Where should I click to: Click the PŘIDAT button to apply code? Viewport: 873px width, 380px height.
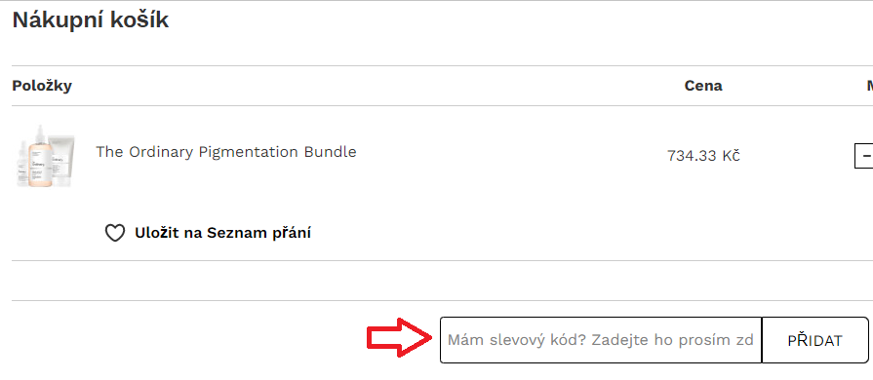814,340
